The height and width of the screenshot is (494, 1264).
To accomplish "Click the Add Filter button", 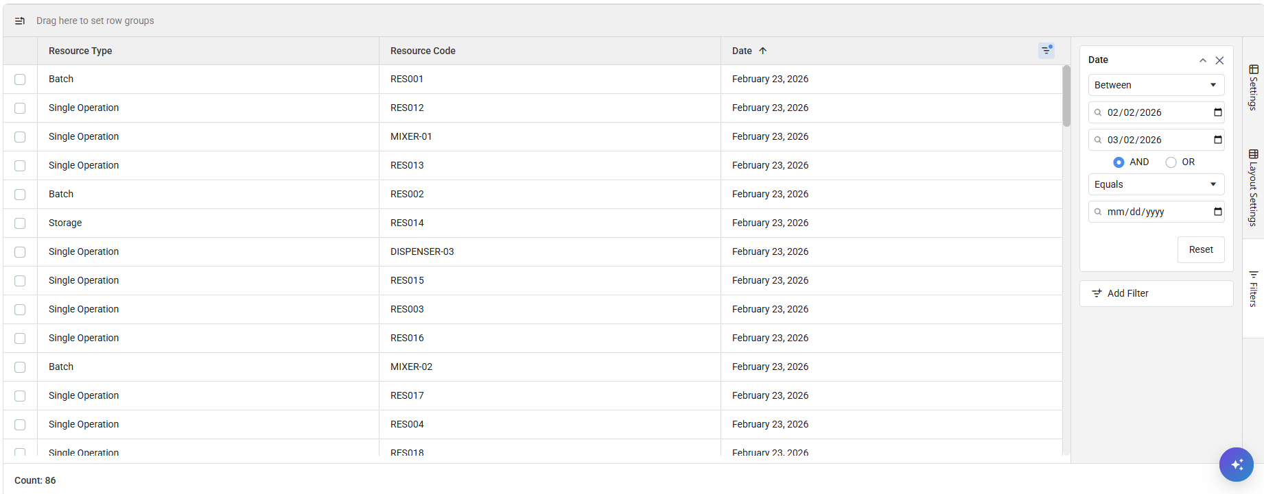I will (1156, 293).
